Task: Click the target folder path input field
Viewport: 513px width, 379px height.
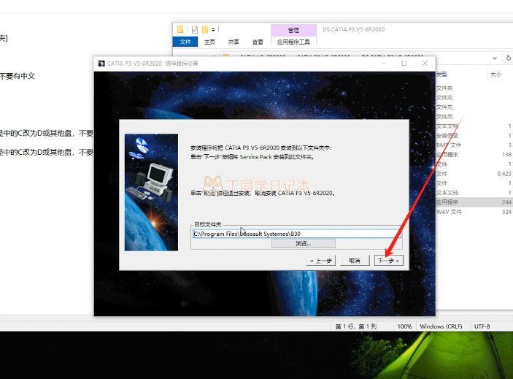Action: [x=297, y=234]
